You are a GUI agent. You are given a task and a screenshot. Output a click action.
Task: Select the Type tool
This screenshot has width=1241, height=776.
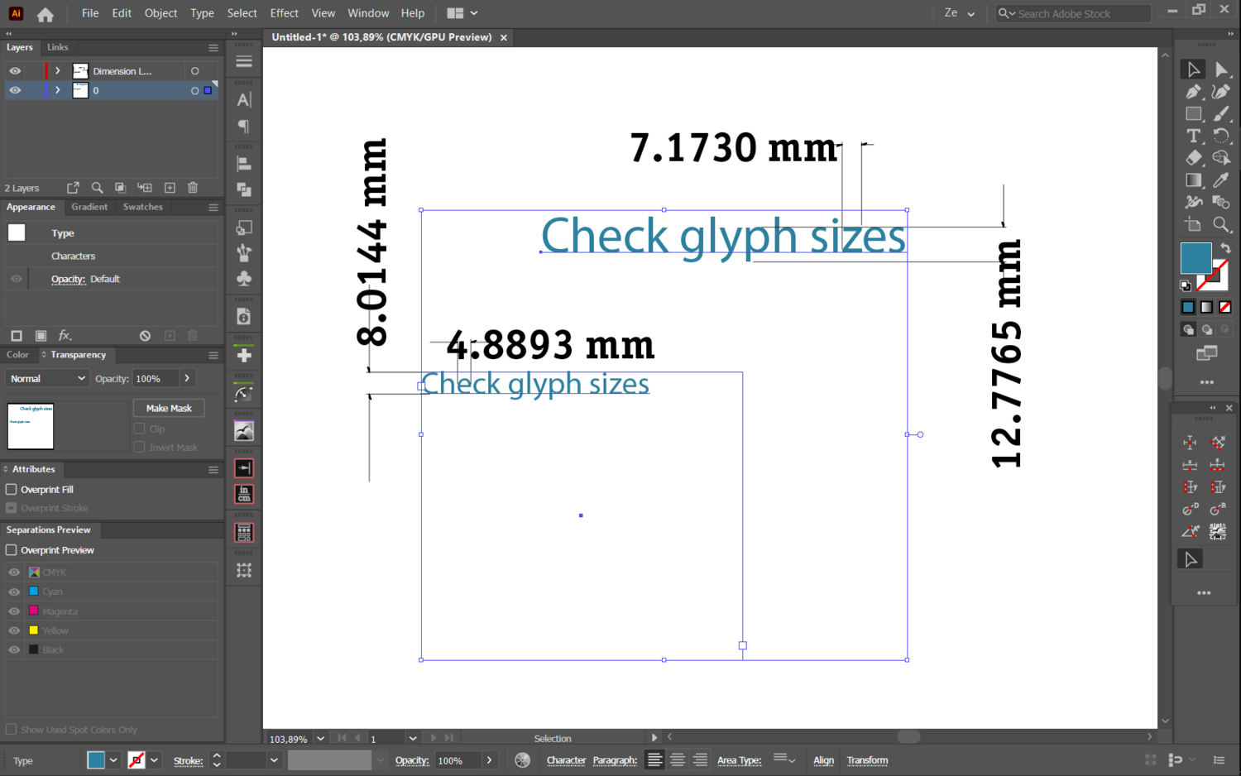(x=1193, y=136)
